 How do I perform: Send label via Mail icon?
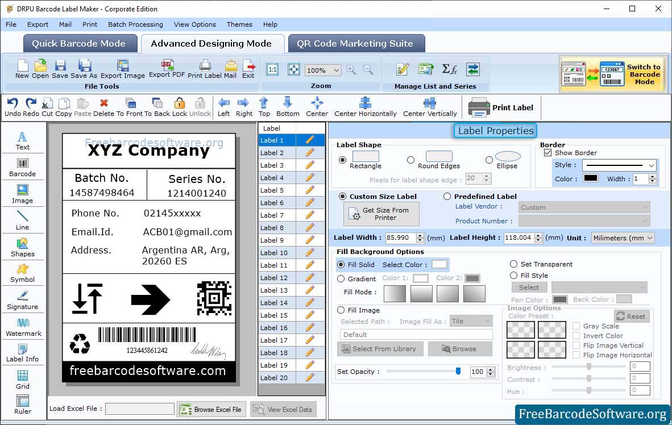pos(230,69)
